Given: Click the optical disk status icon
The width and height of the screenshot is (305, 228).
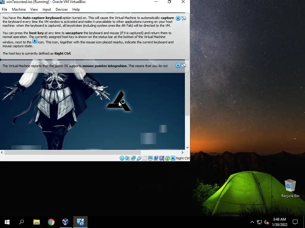Looking at the screenshot, I should pos(122,158).
